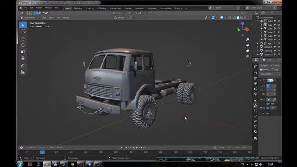Switch perspective/orthographic grid icon
The height and width of the screenshot is (167, 297).
[247, 57]
